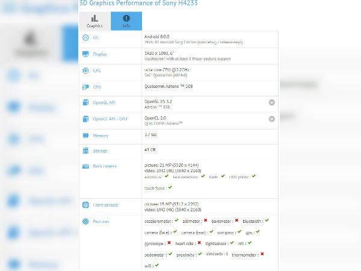The width and height of the screenshot is (361, 271).
Task: Click the '3.7 GB' memory value
Action: pos(150,134)
